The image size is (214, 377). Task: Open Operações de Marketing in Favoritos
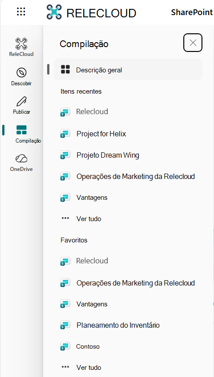point(136,283)
